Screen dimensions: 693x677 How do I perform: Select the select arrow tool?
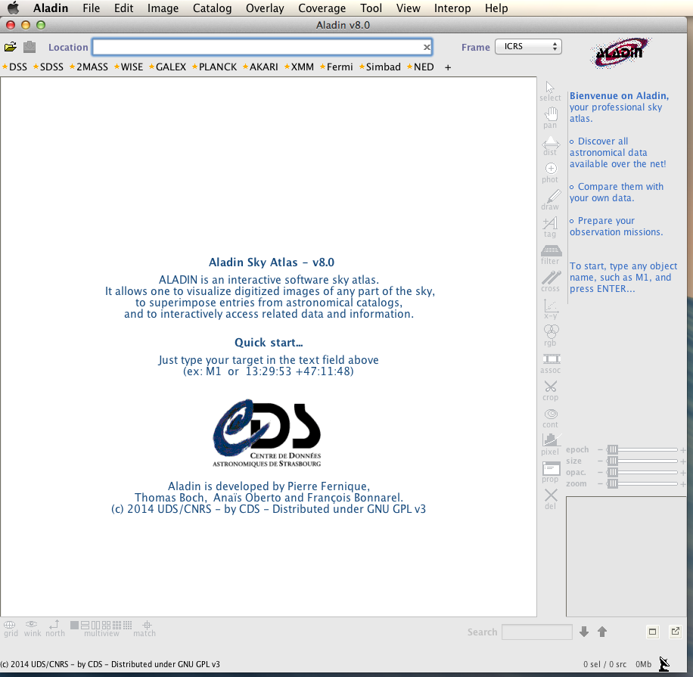coord(550,92)
